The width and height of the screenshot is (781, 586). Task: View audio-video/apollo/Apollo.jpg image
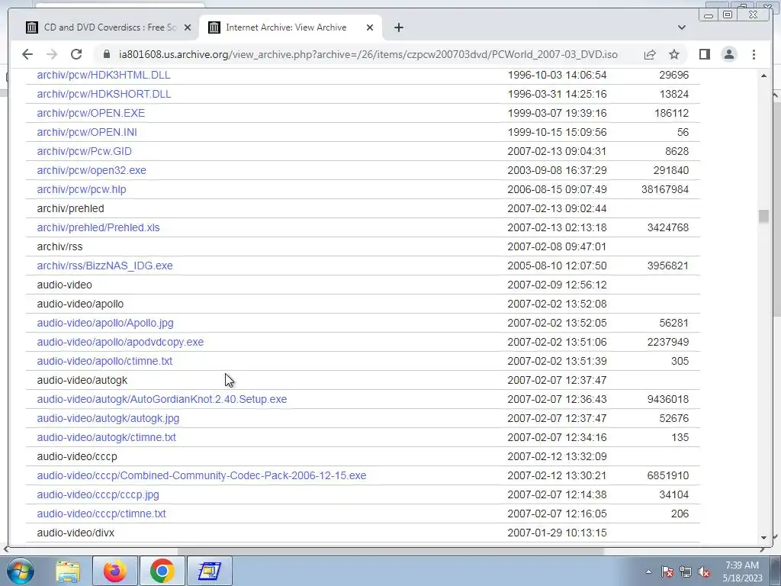point(105,323)
